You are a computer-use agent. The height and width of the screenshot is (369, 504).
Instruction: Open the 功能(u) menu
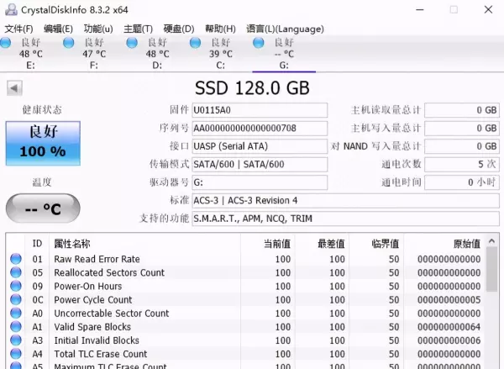(98, 29)
